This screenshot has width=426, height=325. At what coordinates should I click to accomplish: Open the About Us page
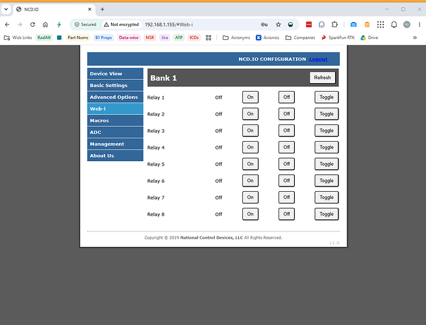coord(115,155)
